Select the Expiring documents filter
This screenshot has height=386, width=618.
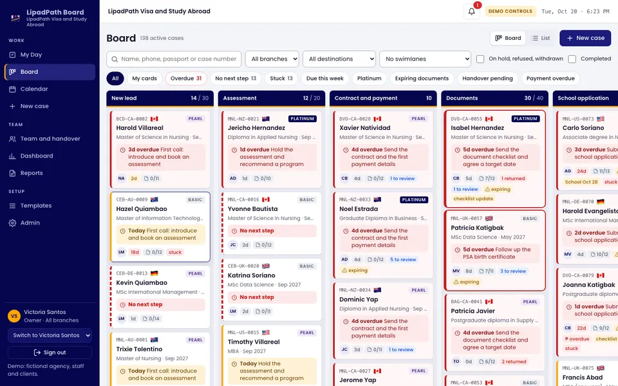(422, 78)
